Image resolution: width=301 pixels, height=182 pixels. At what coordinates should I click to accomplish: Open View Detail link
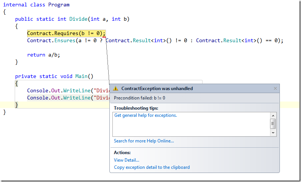[x=126, y=160]
